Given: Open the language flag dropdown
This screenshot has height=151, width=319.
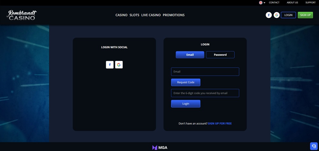Looking at the screenshot, I should (x=262, y=3).
